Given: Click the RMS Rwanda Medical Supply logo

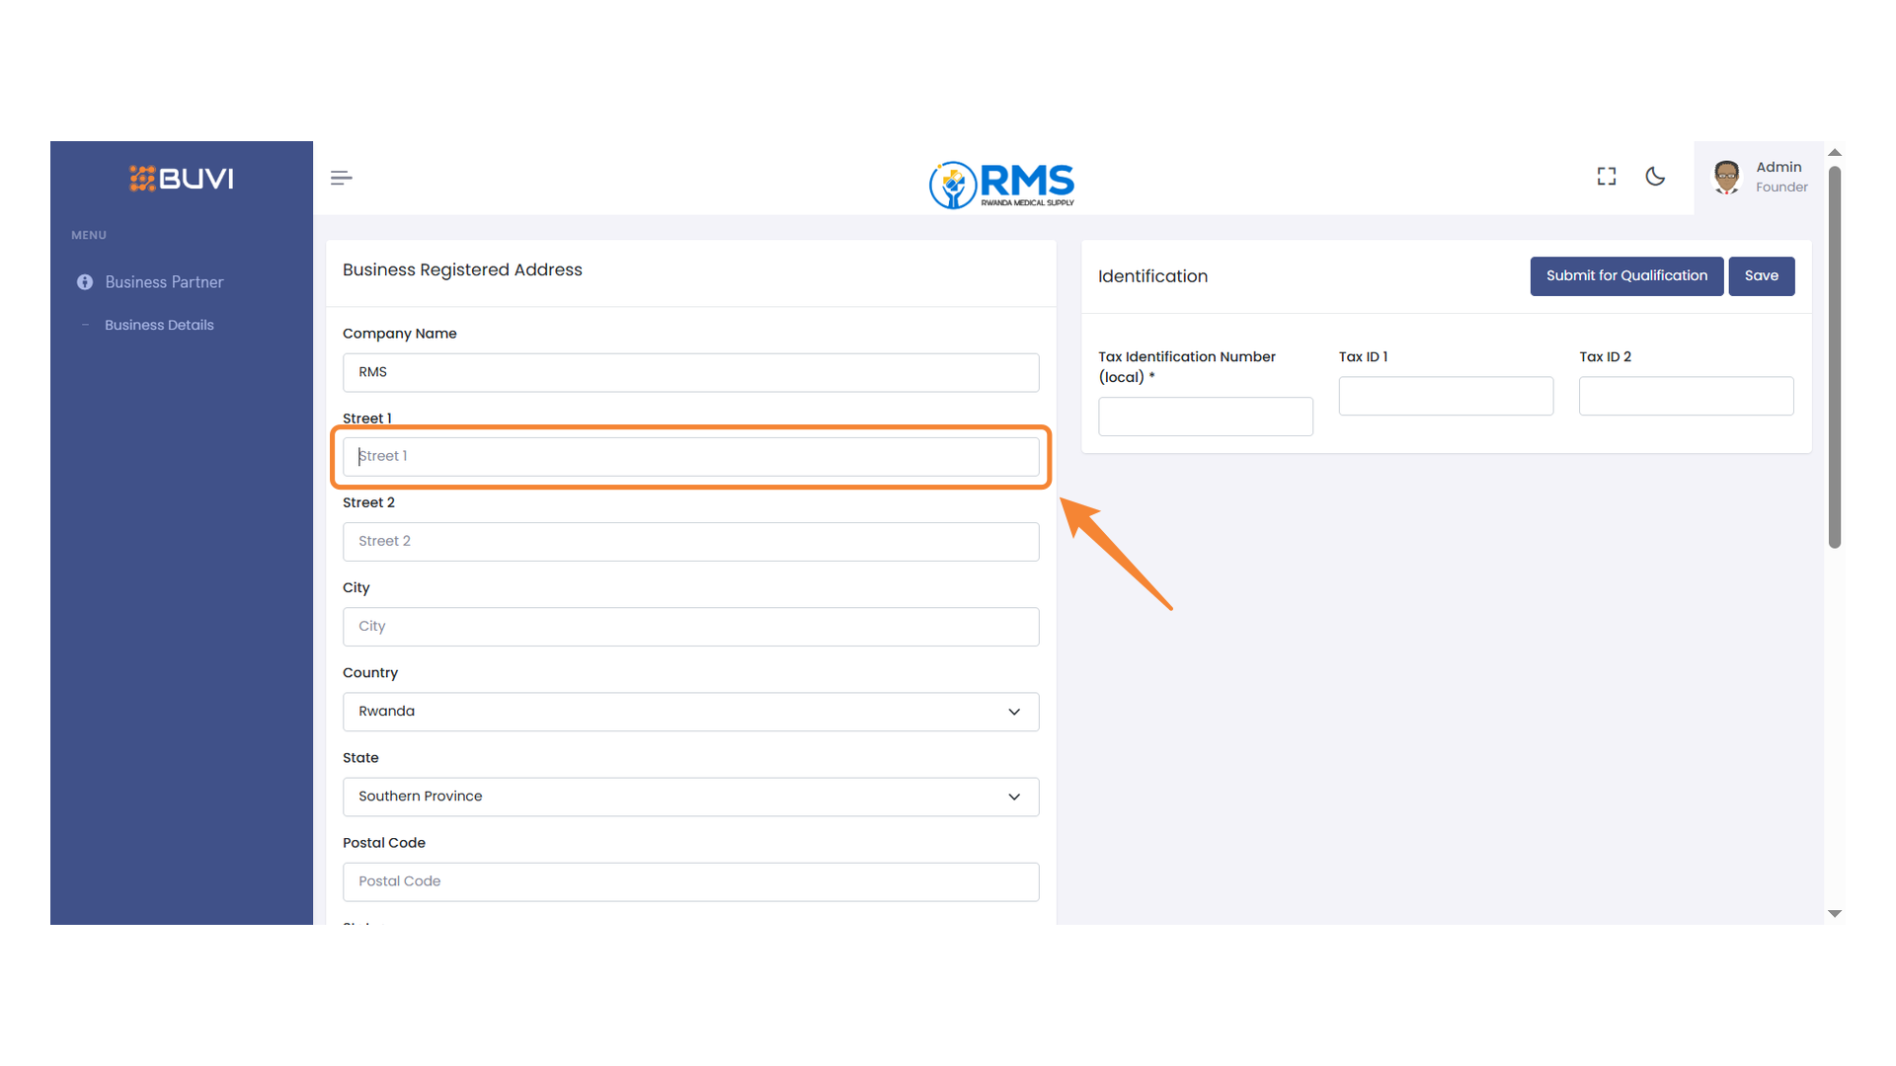Looking at the screenshot, I should [1001, 185].
